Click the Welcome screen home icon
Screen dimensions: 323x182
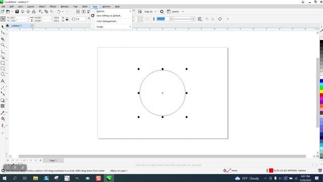click(x=8, y=26)
